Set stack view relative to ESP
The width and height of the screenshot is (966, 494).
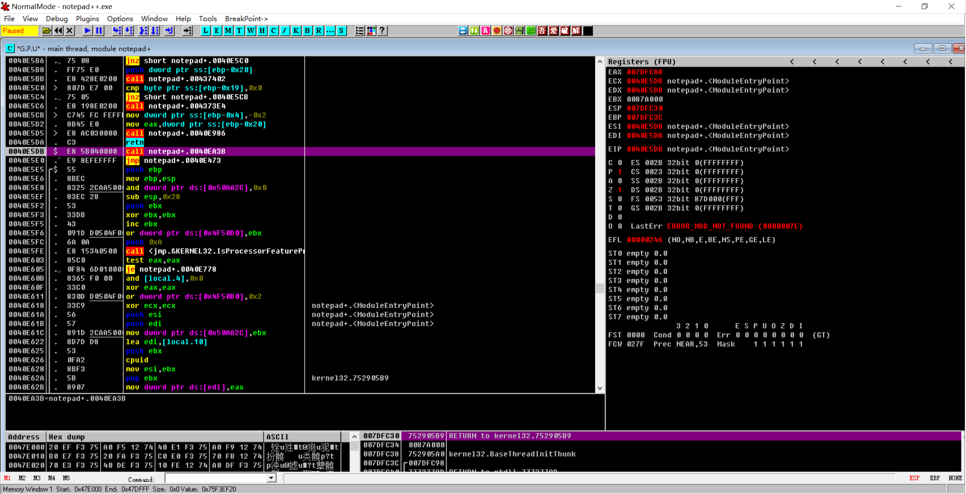tap(914, 478)
